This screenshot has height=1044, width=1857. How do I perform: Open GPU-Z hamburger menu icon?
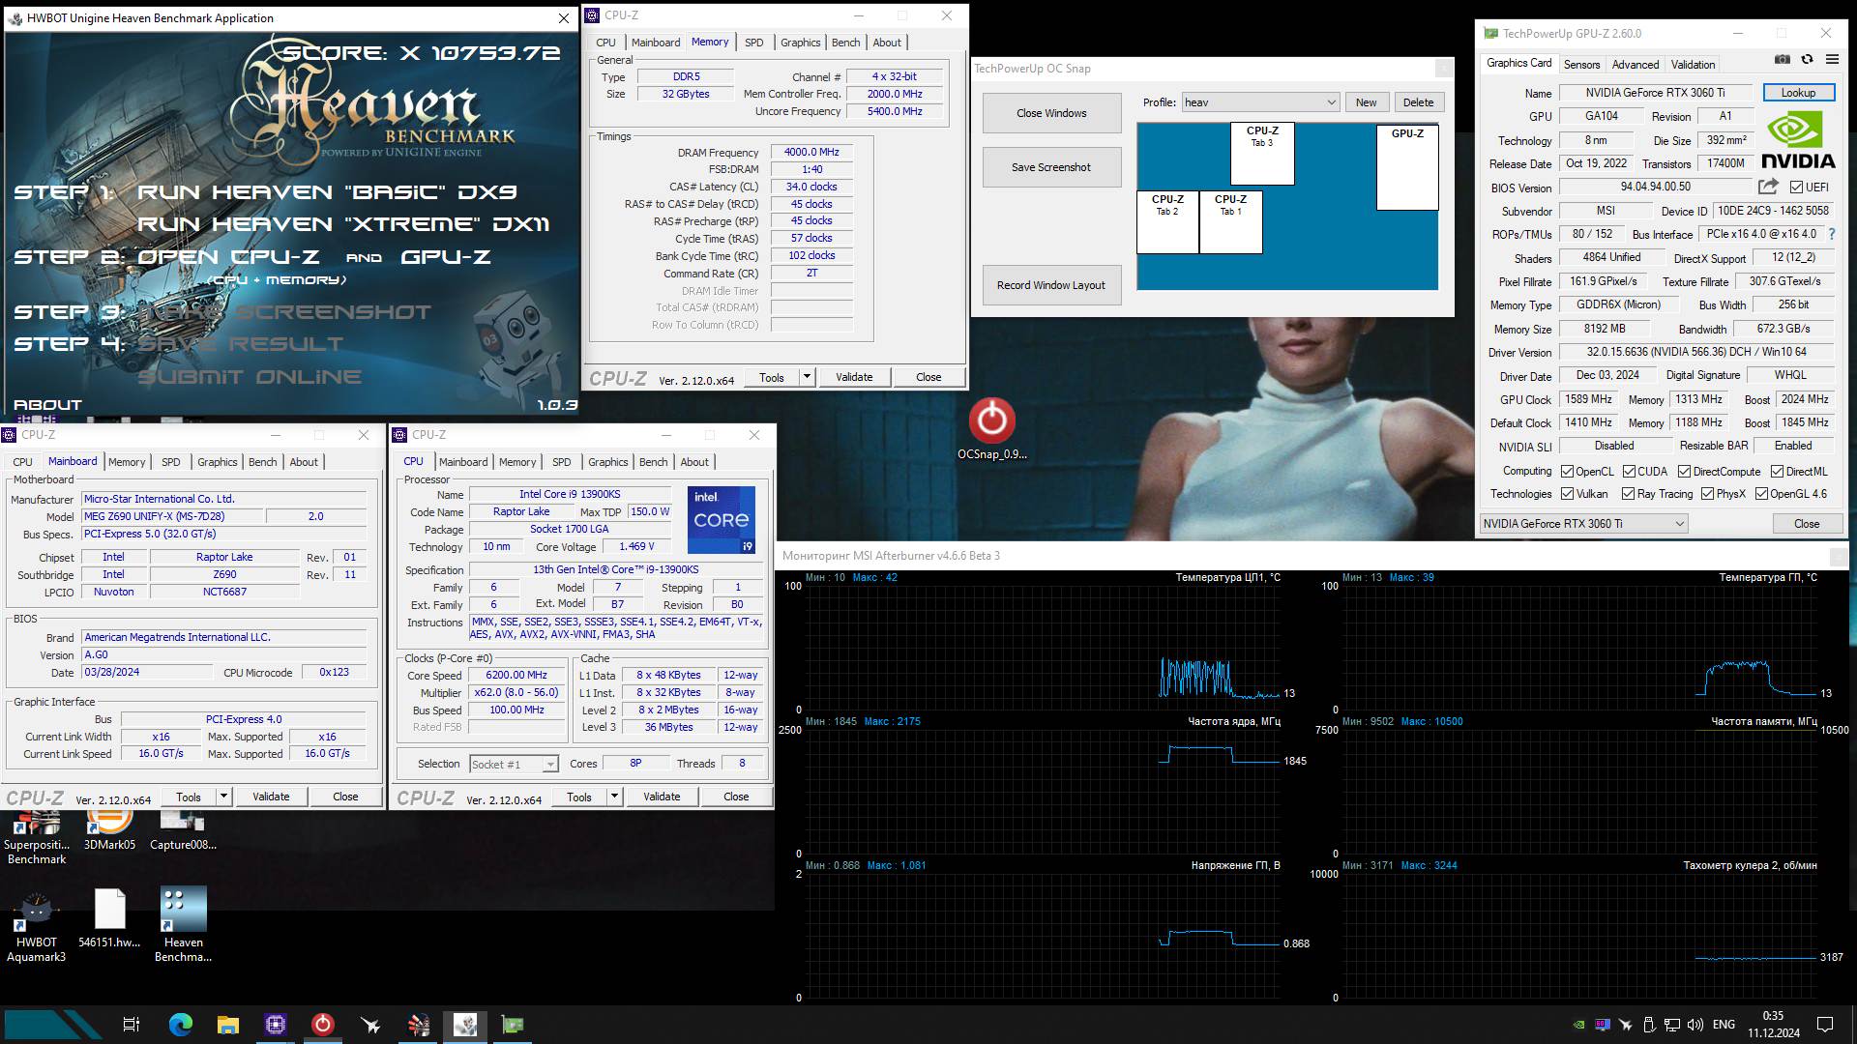(x=1832, y=59)
